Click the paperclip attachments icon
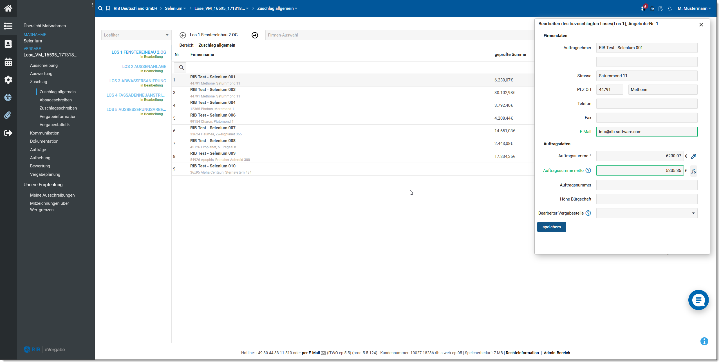The image size is (721, 364). tap(8, 115)
